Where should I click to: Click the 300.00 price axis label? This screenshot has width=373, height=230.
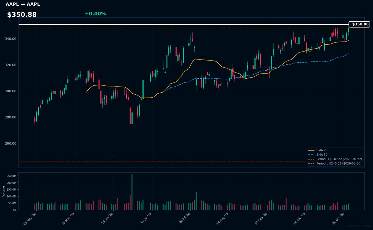point(11,91)
